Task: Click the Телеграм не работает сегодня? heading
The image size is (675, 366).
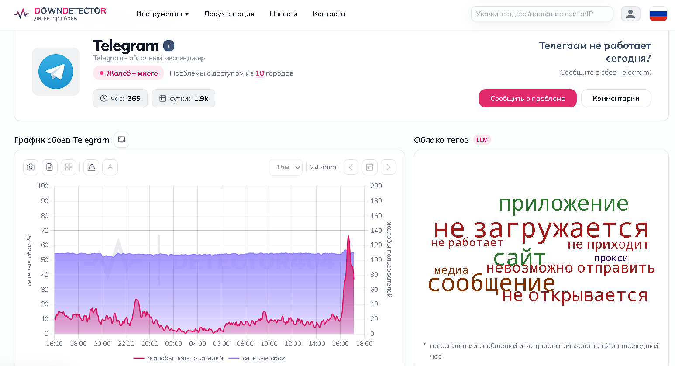Action: (x=595, y=52)
